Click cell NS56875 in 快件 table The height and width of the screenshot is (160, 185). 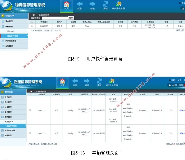pyautogui.click(x=44, y=26)
